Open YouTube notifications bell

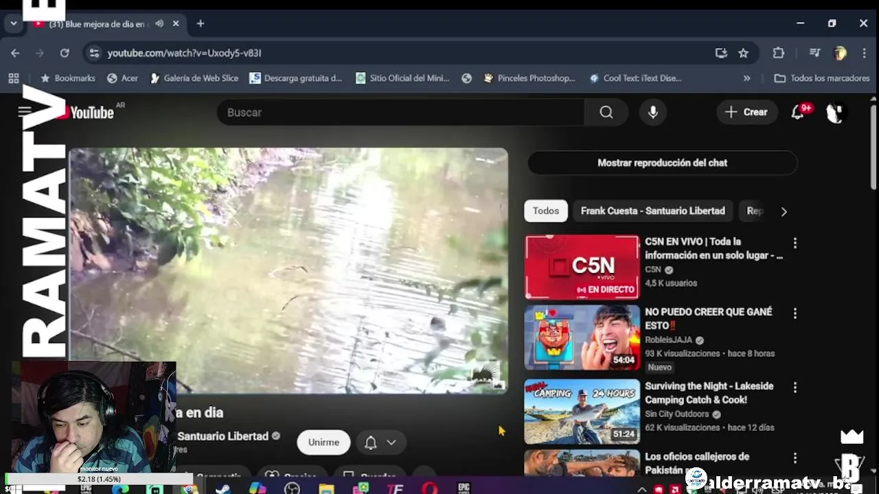(x=798, y=113)
